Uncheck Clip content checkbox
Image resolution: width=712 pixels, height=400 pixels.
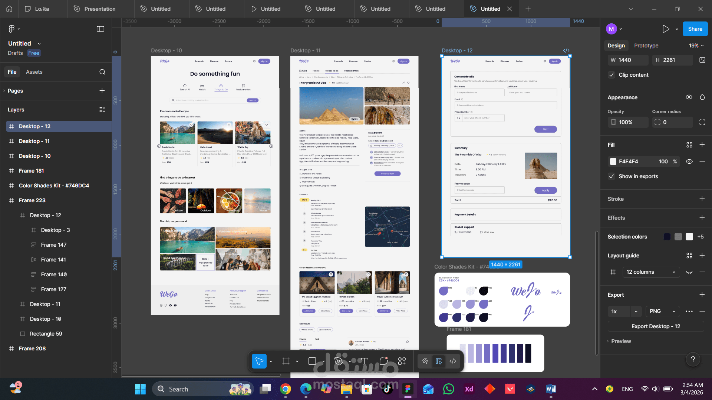pos(612,75)
